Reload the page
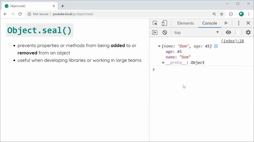 tap(20, 14)
